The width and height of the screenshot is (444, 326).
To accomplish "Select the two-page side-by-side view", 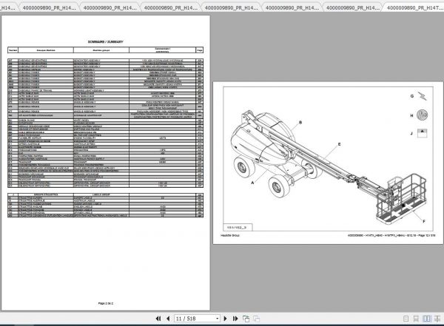I will [426, 319].
